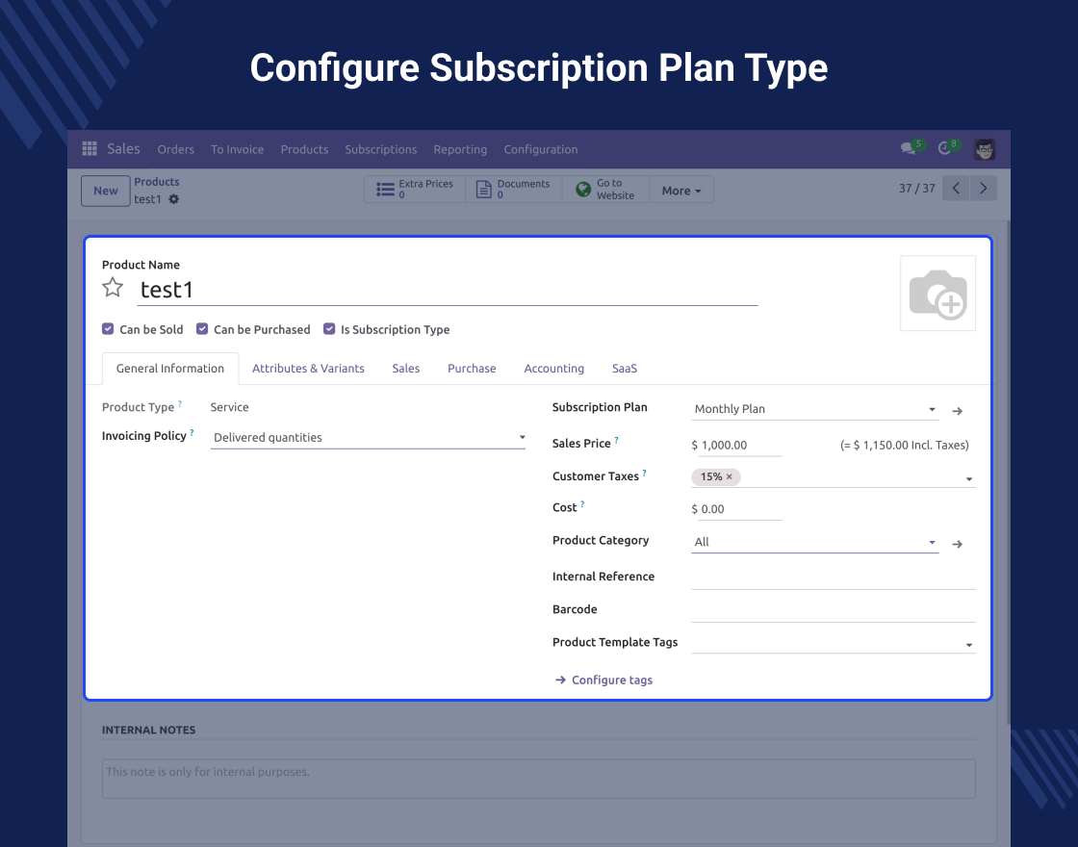The width and height of the screenshot is (1078, 847).
Task: Open the messages chat icon
Action: 909,148
